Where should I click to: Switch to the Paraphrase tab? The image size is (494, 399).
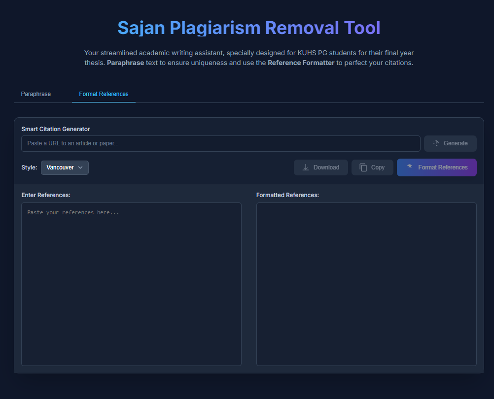[36, 94]
